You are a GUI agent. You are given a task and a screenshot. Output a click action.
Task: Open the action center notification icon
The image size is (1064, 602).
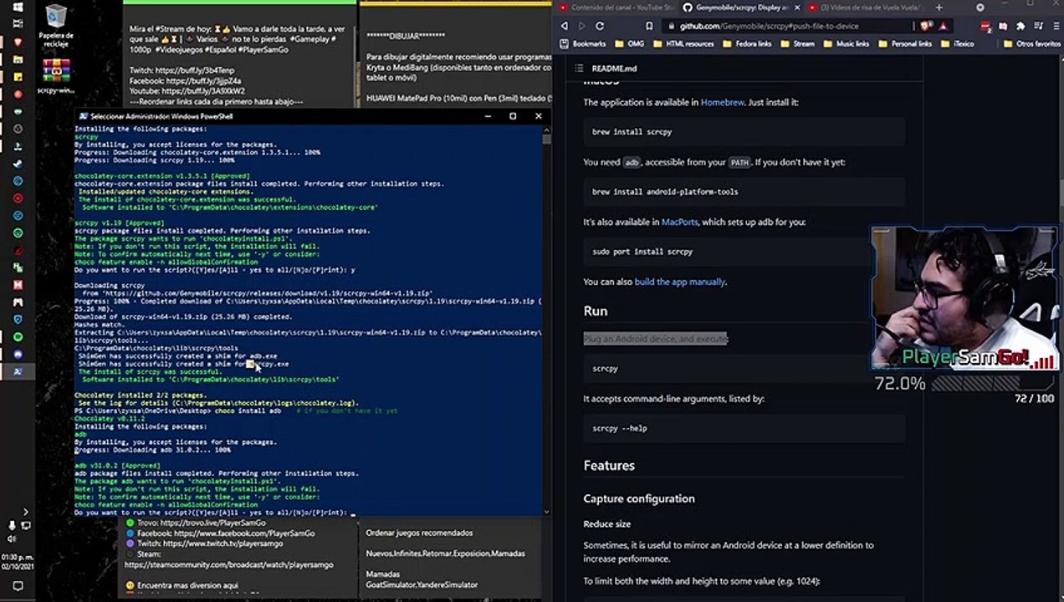click(18, 587)
